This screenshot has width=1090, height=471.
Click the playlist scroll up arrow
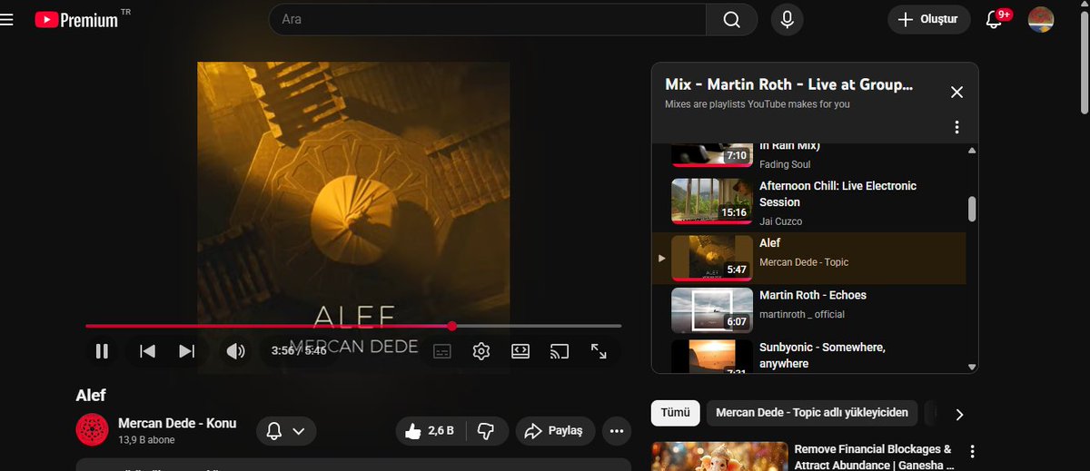point(972,151)
